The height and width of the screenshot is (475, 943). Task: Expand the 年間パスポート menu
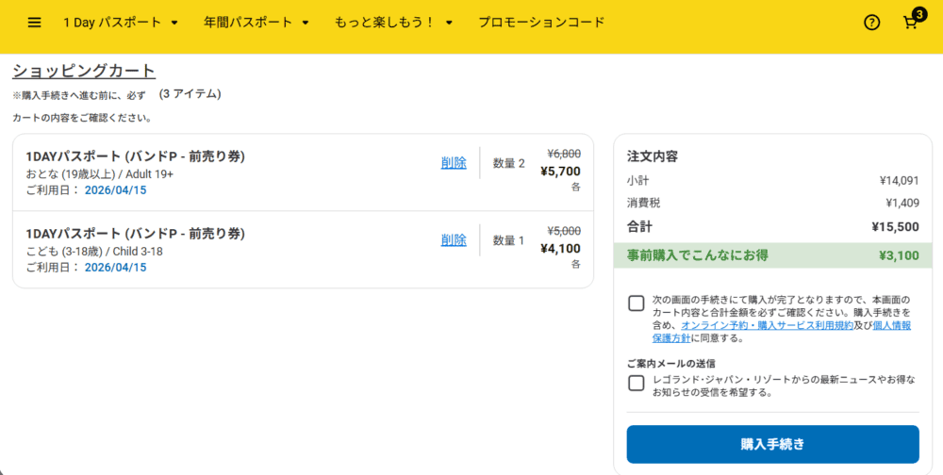[x=256, y=23]
